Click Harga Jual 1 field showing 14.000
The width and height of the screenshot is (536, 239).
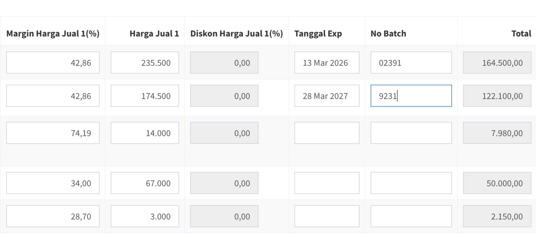(145, 133)
